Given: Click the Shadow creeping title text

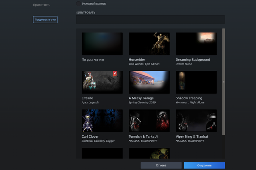Looking at the screenshot, I should pyautogui.click(x=189, y=98).
